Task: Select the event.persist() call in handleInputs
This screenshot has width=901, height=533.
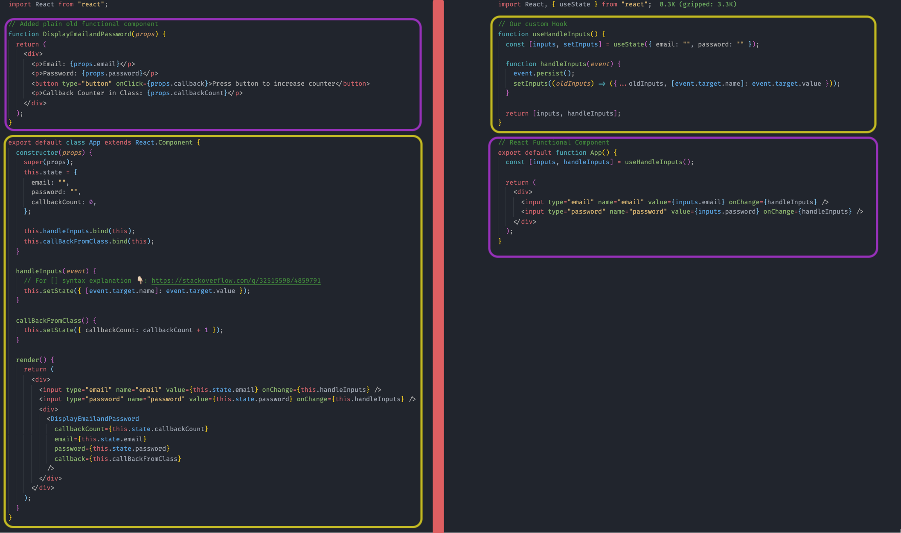Action: (544, 73)
